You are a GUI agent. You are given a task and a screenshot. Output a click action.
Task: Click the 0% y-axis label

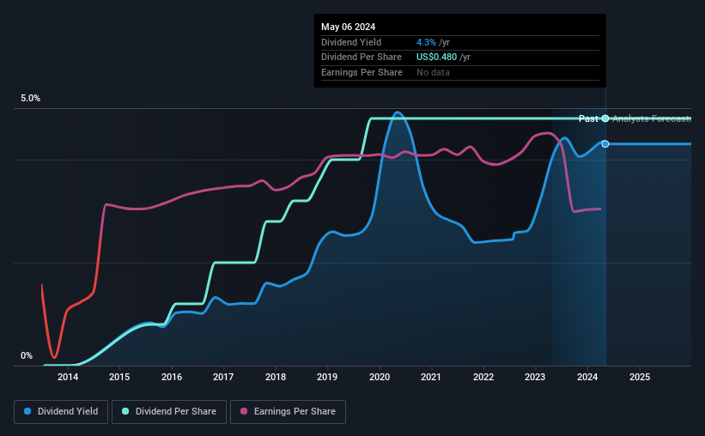(27, 355)
